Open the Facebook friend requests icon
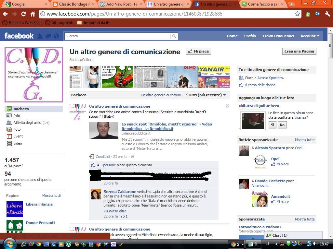The width and height of the screenshot is (333, 249). [x=40, y=36]
